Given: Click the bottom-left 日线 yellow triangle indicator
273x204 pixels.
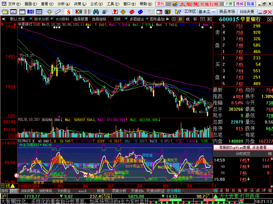Looking at the screenshot, I should tap(8, 186).
